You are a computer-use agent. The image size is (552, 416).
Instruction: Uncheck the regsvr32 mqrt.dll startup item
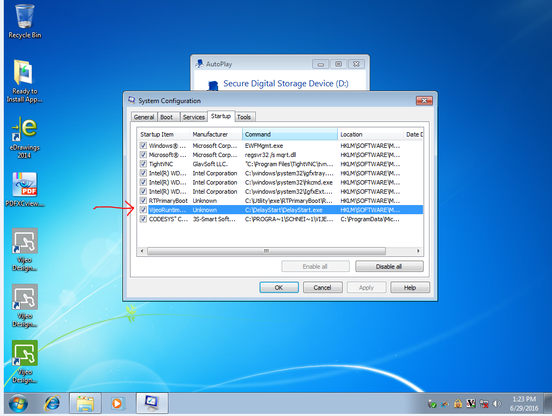pyautogui.click(x=144, y=154)
